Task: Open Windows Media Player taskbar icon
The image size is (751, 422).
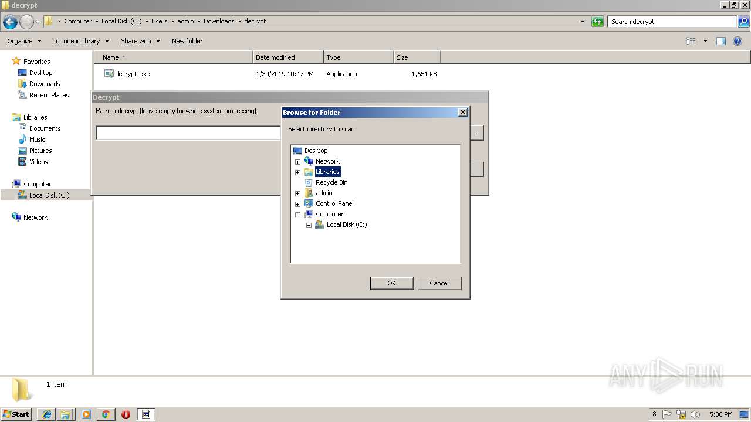Action: (x=86, y=414)
